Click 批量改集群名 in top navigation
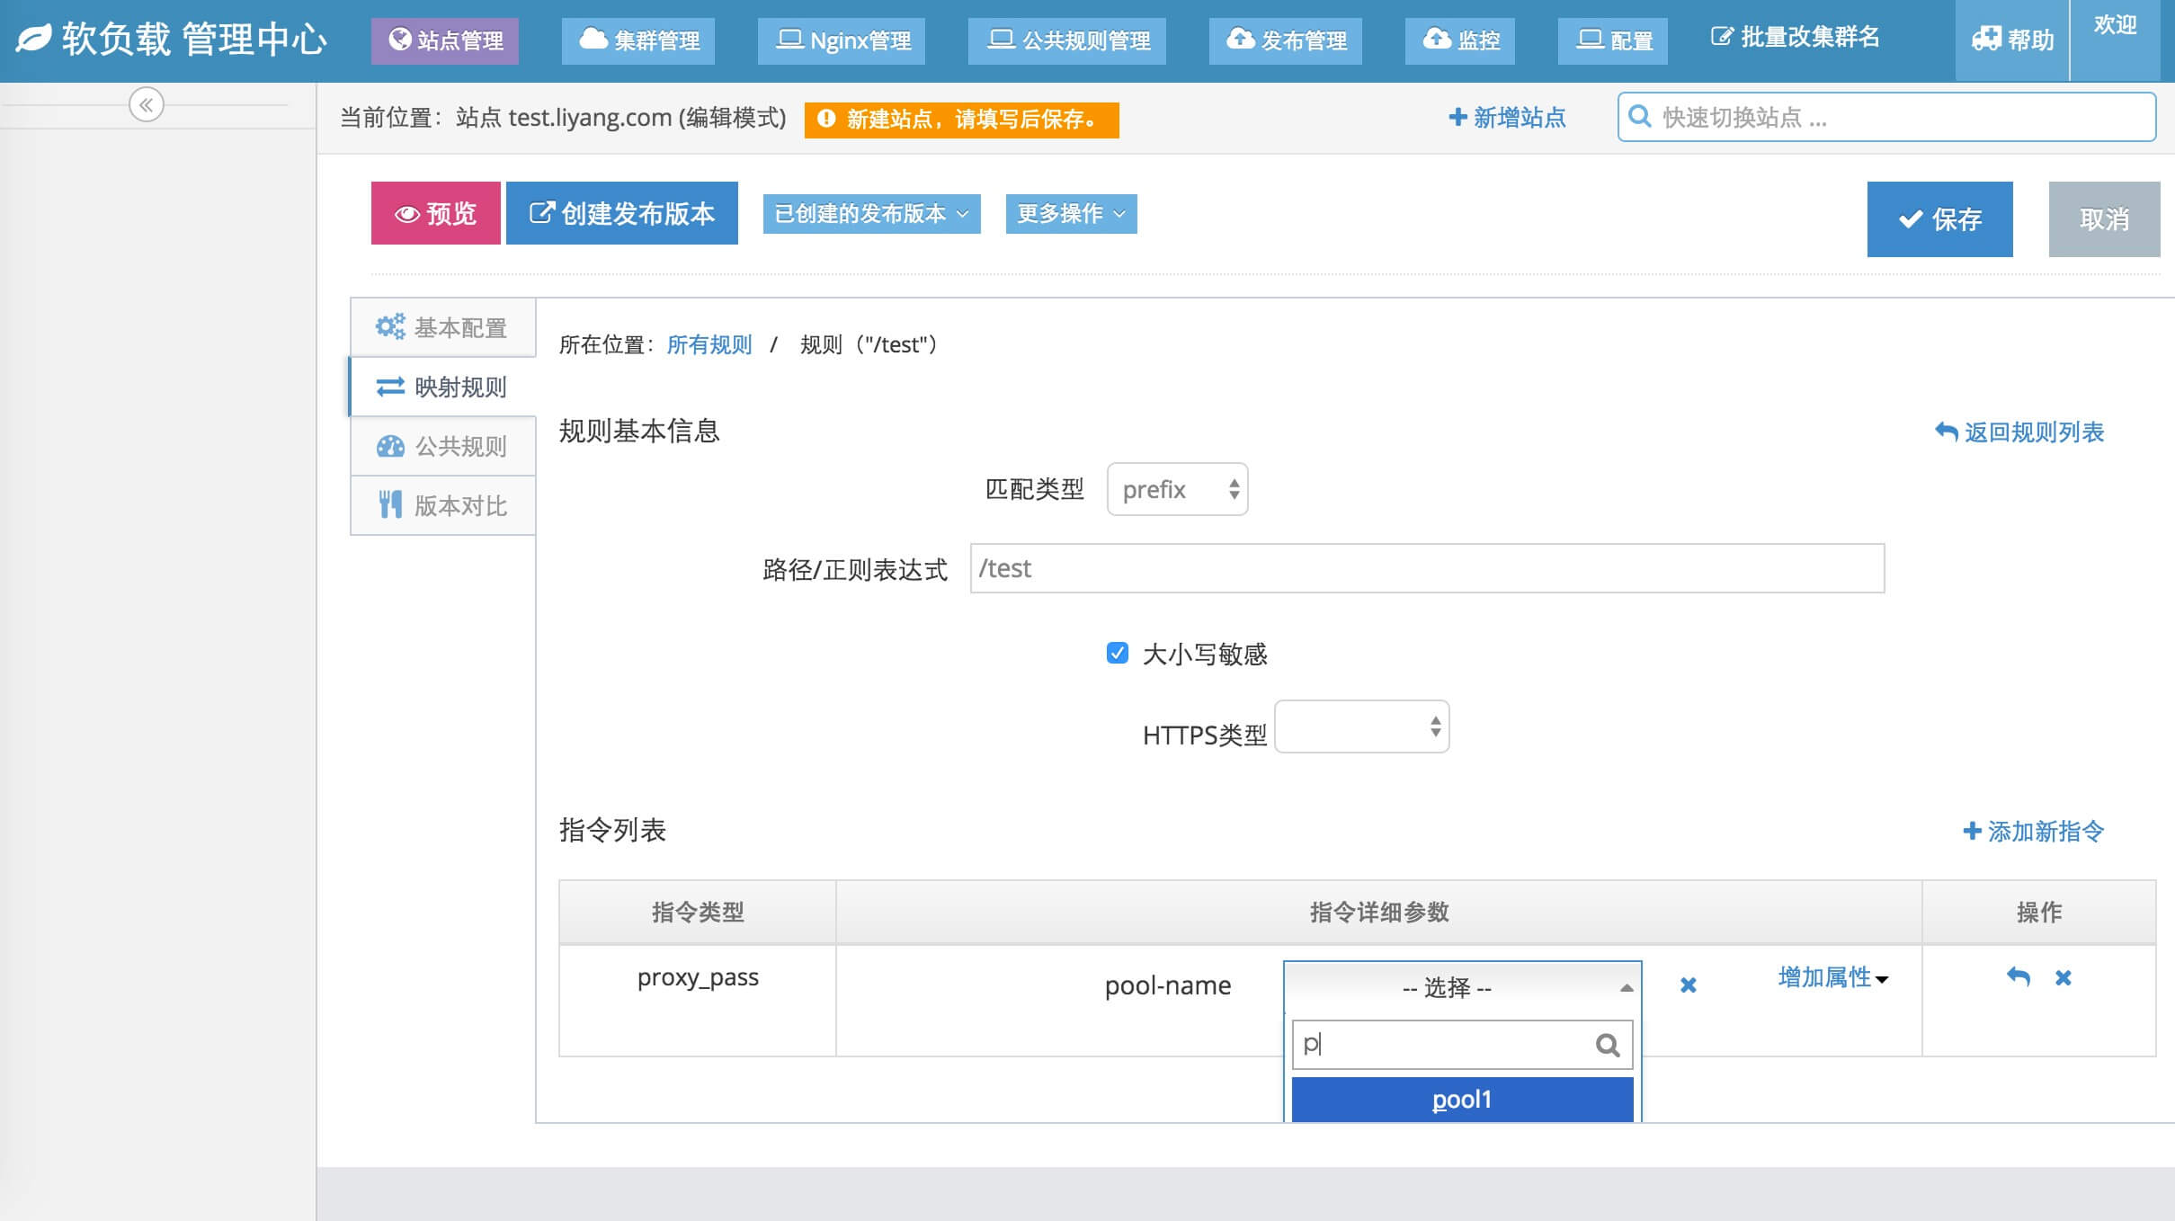This screenshot has height=1221, width=2175. click(x=1795, y=37)
